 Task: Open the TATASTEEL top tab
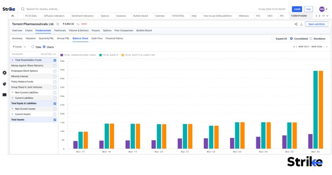(178, 16)
